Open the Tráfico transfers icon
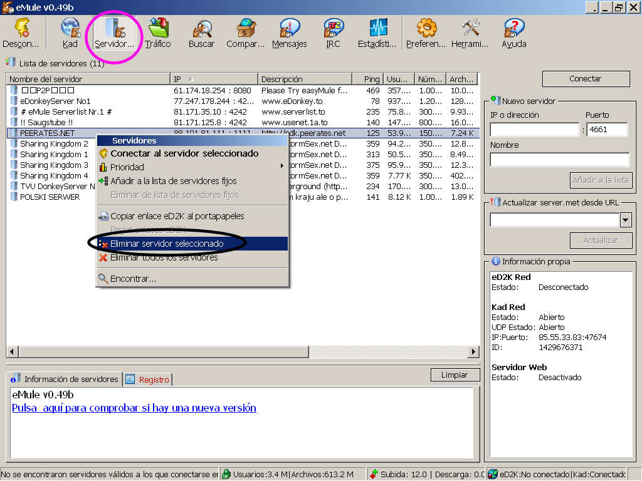This screenshot has height=481, width=642. click(157, 33)
